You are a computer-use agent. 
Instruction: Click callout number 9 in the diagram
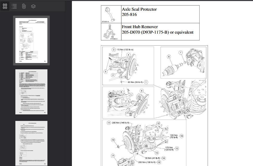pyautogui.click(x=141, y=91)
